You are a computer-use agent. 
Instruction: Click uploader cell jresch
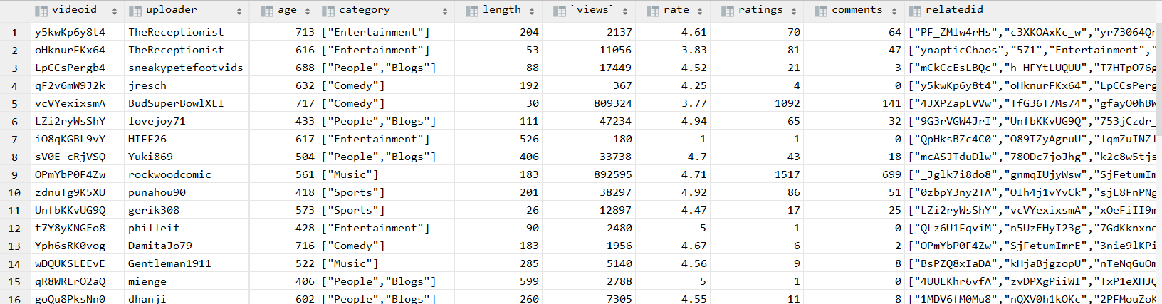coord(147,85)
